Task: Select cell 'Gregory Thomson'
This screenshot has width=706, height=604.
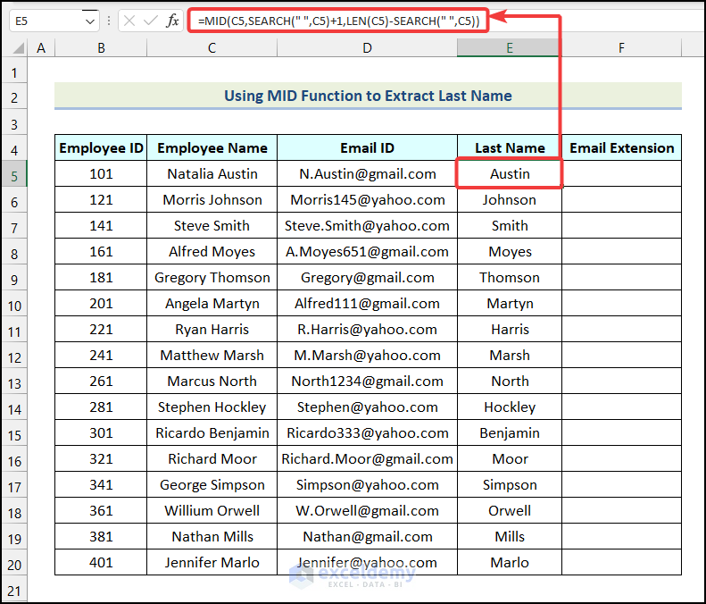Action: [x=212, y=277]
